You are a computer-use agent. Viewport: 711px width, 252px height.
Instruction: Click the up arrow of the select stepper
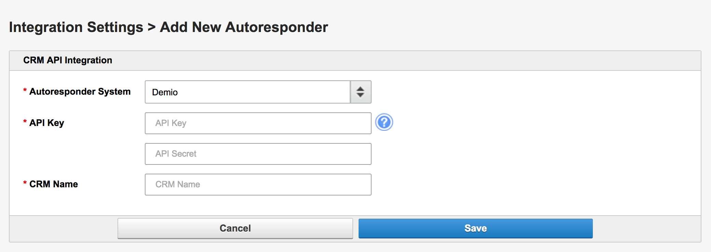(360, 89)
